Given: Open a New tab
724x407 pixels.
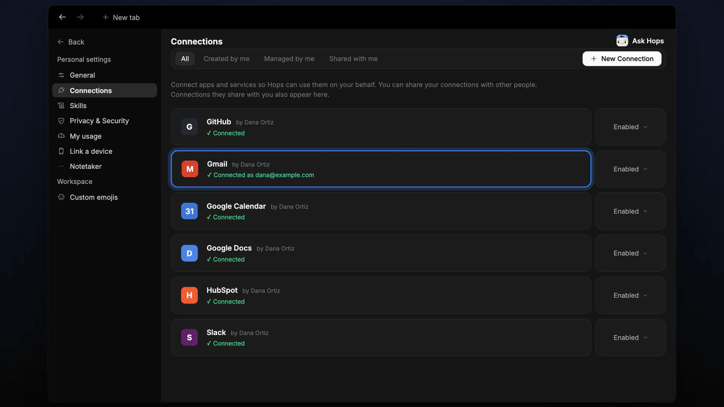Looking at the screenshot, I should point(121,17).
